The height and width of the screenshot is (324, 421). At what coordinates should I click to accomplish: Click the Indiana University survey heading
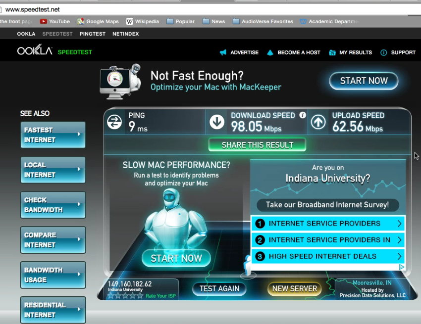327,179
